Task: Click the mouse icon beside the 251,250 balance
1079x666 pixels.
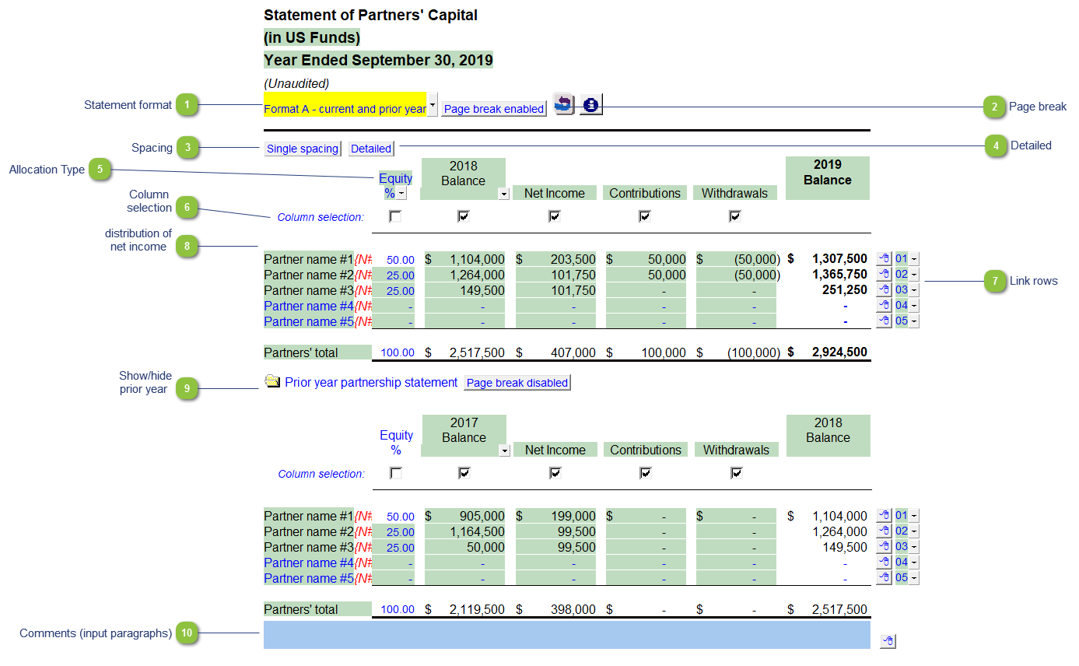Action: coord(884,289)
